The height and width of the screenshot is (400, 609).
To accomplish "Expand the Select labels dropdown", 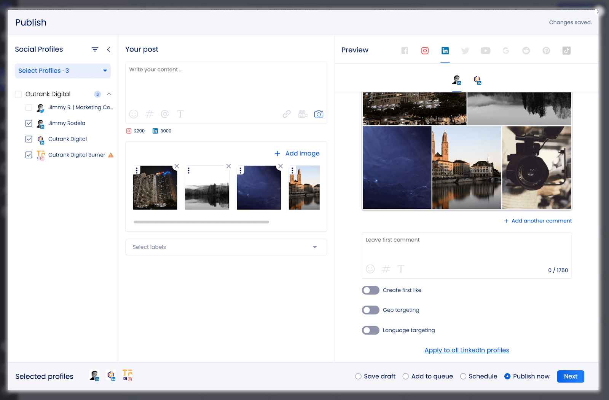I will 314,247.
